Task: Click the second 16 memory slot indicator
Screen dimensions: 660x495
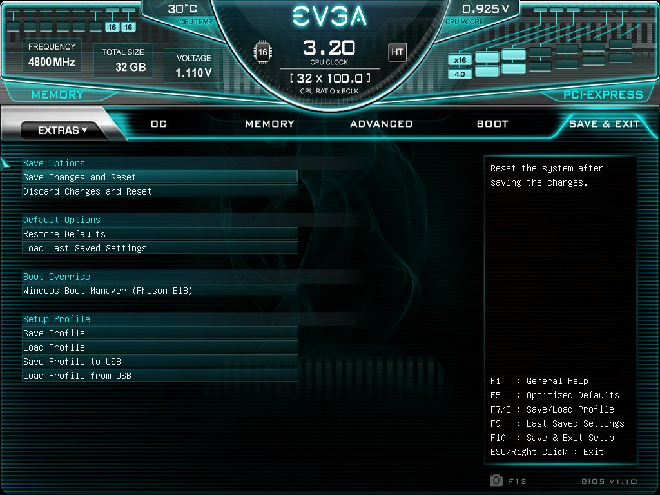Action: click(x=128, y=27)
